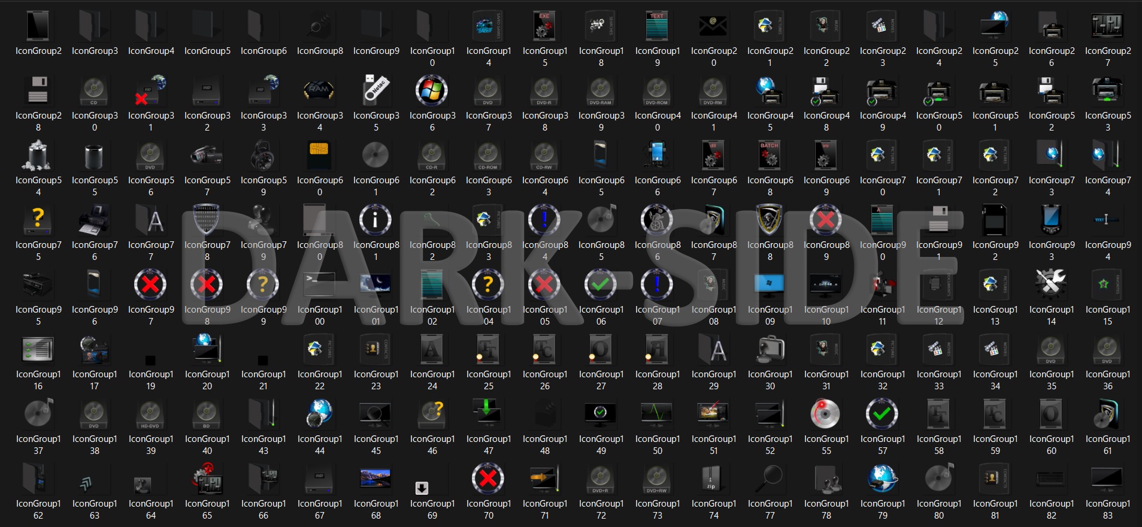Click the full recycle bin icon IconGroup54
1142x527 pixels.
point(38,155)
